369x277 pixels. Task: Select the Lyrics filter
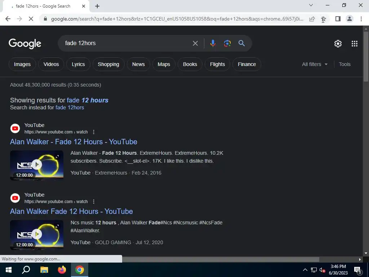(x=78, y=64)
